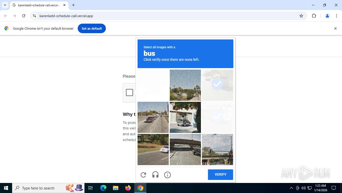Select the faded top-left captcha tile
This screenshot has width=342, height=193.
[x=153, y=85]
